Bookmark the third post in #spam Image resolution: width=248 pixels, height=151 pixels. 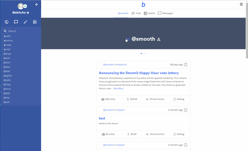tap(186, 145)
